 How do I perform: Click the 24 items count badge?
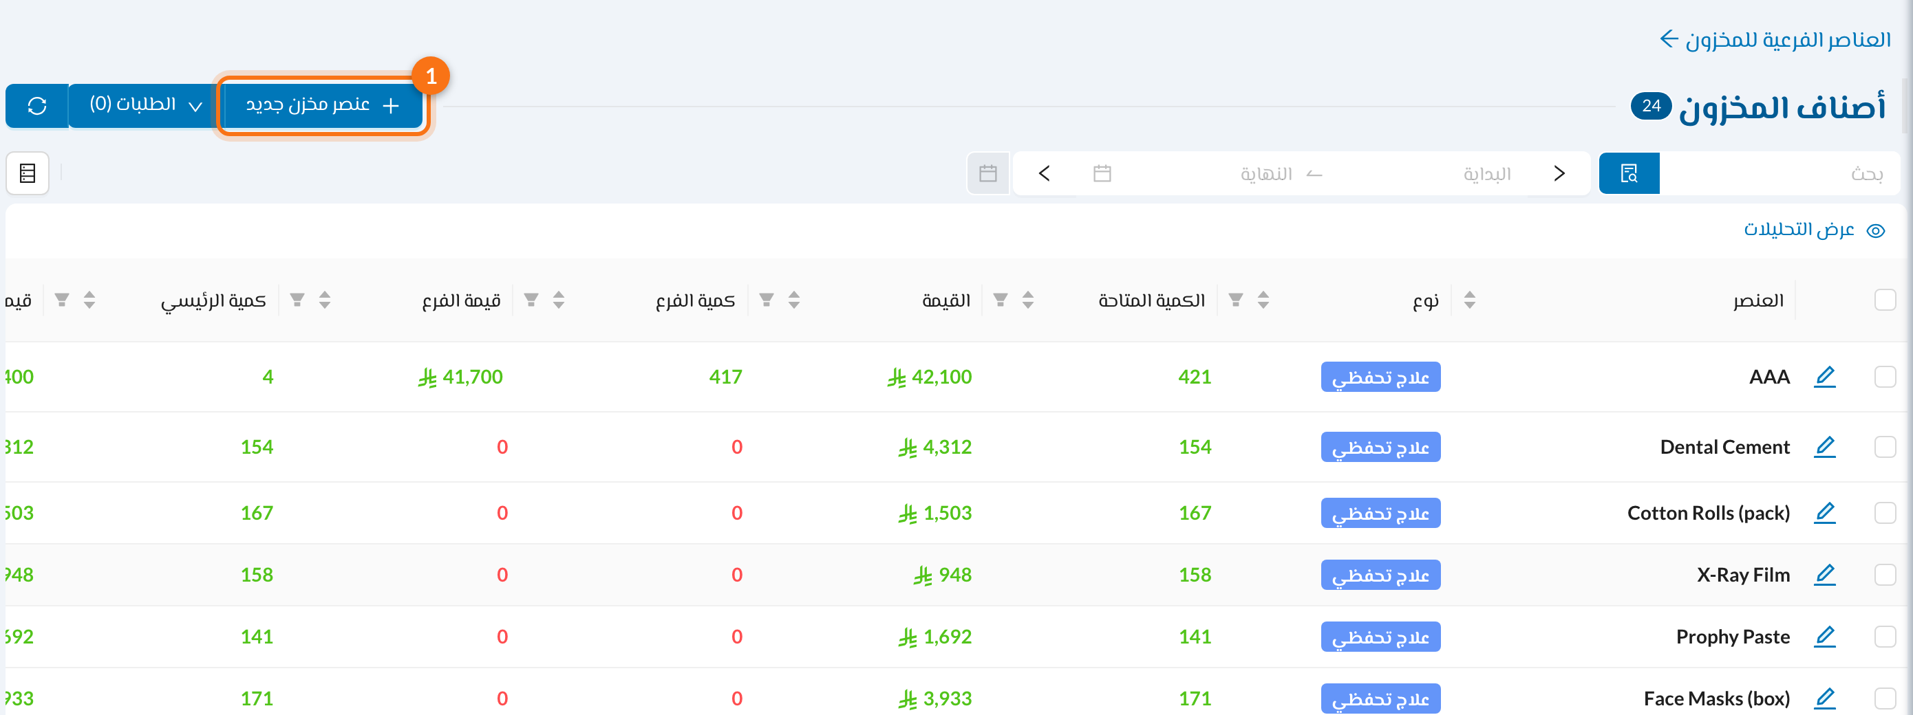point(1650,106)
